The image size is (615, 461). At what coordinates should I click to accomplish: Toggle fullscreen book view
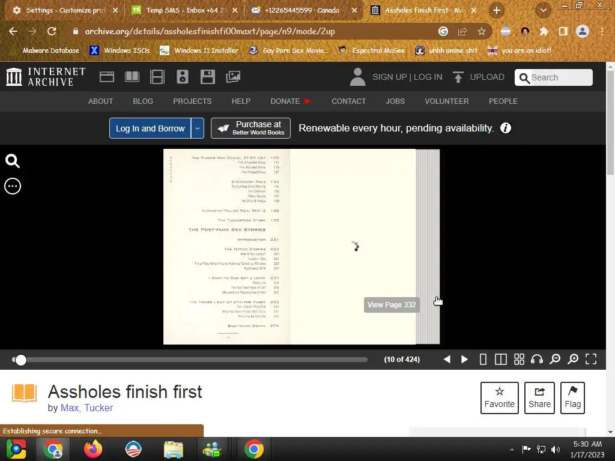591,359
